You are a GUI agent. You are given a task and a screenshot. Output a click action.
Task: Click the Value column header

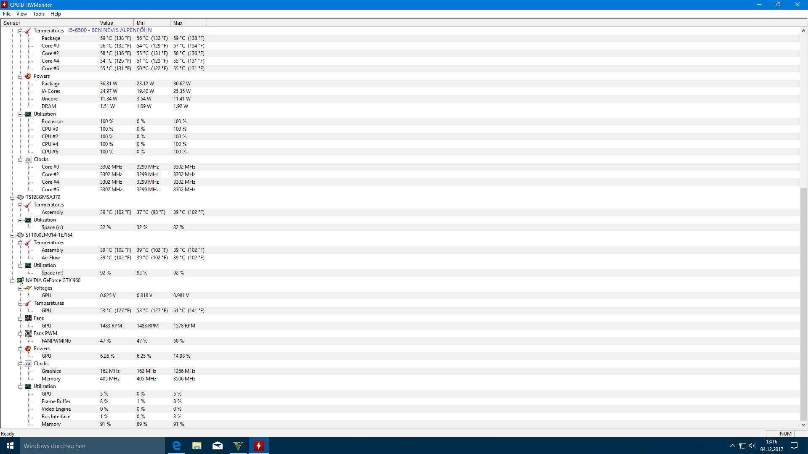click(x=115, y=23)
